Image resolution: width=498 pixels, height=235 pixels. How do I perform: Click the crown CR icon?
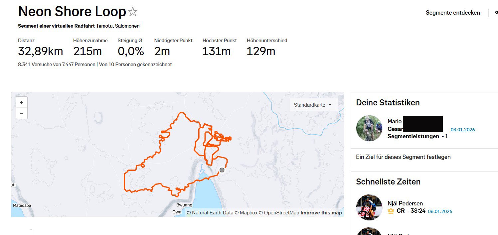pos(391,211)
